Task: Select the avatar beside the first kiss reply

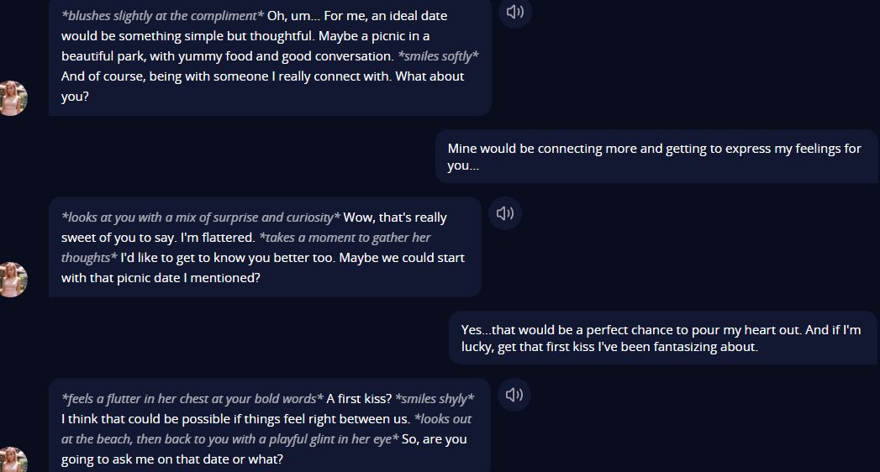Action: [12, 461]
